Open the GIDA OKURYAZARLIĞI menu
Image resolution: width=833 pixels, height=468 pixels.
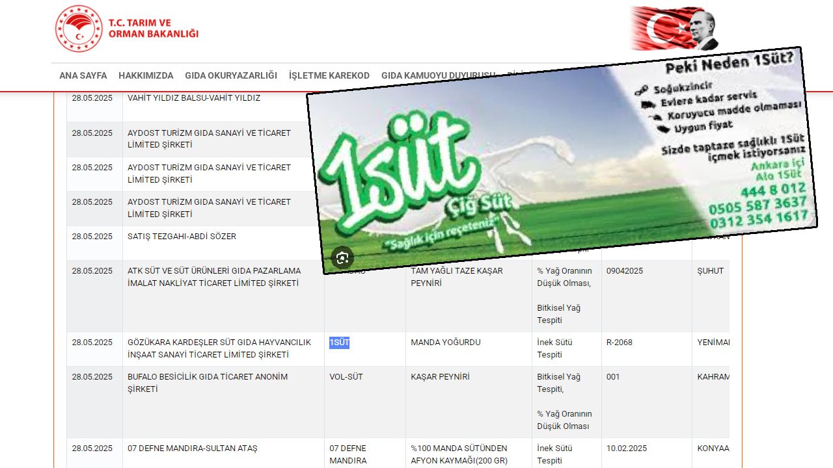231,75
